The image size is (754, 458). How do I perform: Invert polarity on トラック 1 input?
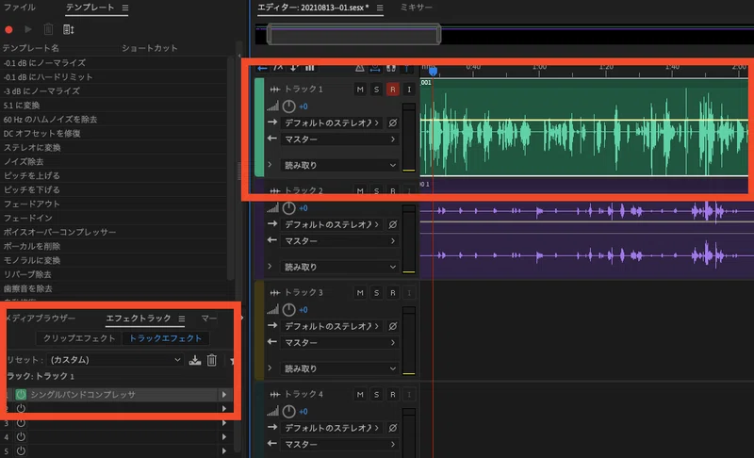tap(393, 123)
